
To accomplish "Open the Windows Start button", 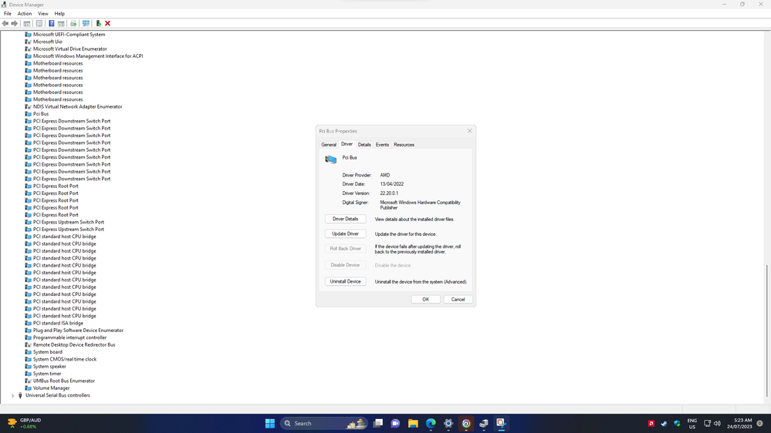I will [x=270, y=423].
